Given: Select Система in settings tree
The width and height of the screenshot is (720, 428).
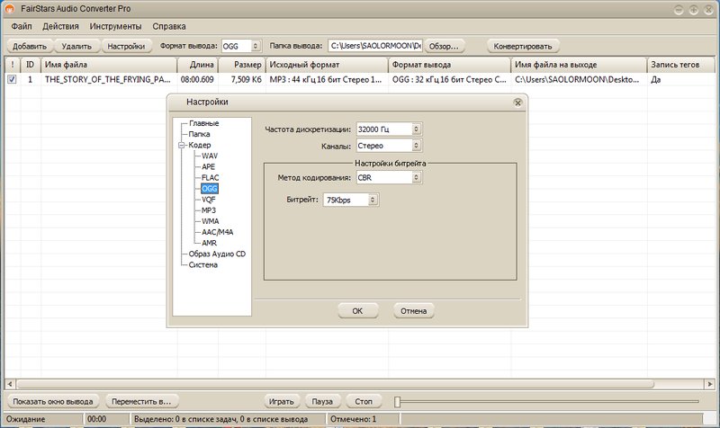Looking at the screenshot, I should [x=203, y=265].
